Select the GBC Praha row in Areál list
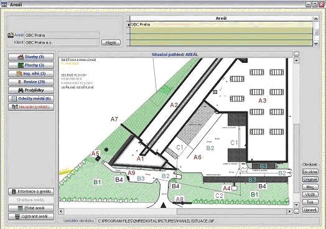Image resolution: width=326 pixels, height=229 pixels. (x=221, y=24)
